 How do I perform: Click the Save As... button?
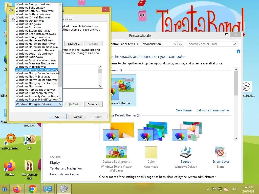(x=74, y=44)
